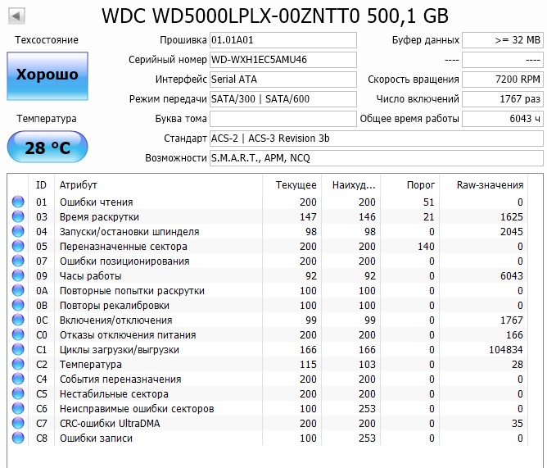Viewport: 547px width, 468px height.
Task: Select status orb for attribute C1
Action: (x=18, y=349)
